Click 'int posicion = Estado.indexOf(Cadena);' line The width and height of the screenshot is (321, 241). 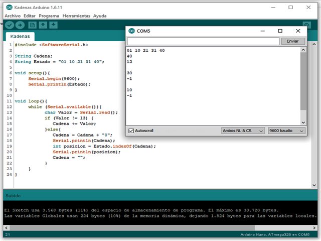pos(104,146)
